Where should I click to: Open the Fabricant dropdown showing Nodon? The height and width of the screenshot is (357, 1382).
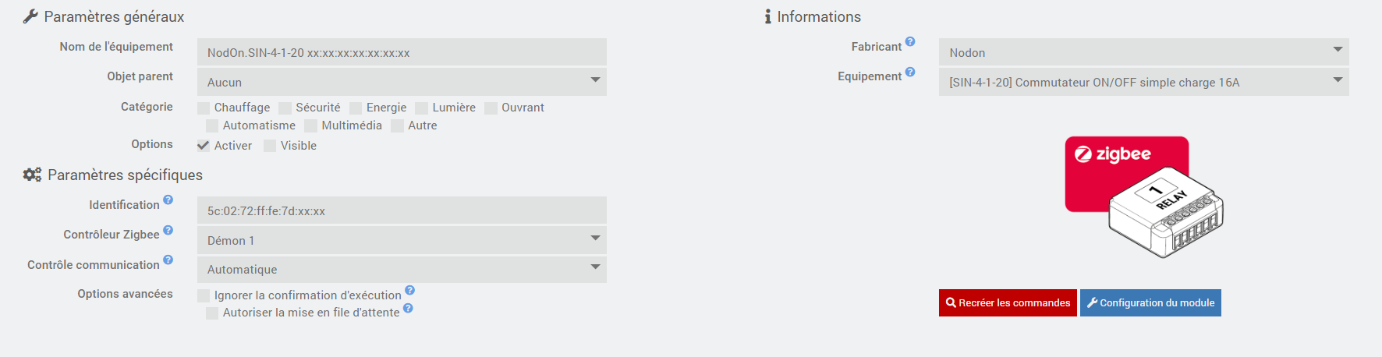click(x=1143, y=52)
